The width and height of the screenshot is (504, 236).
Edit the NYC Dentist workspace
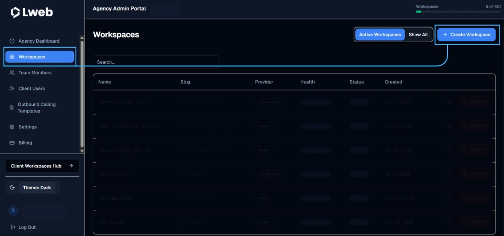[449, 222]
